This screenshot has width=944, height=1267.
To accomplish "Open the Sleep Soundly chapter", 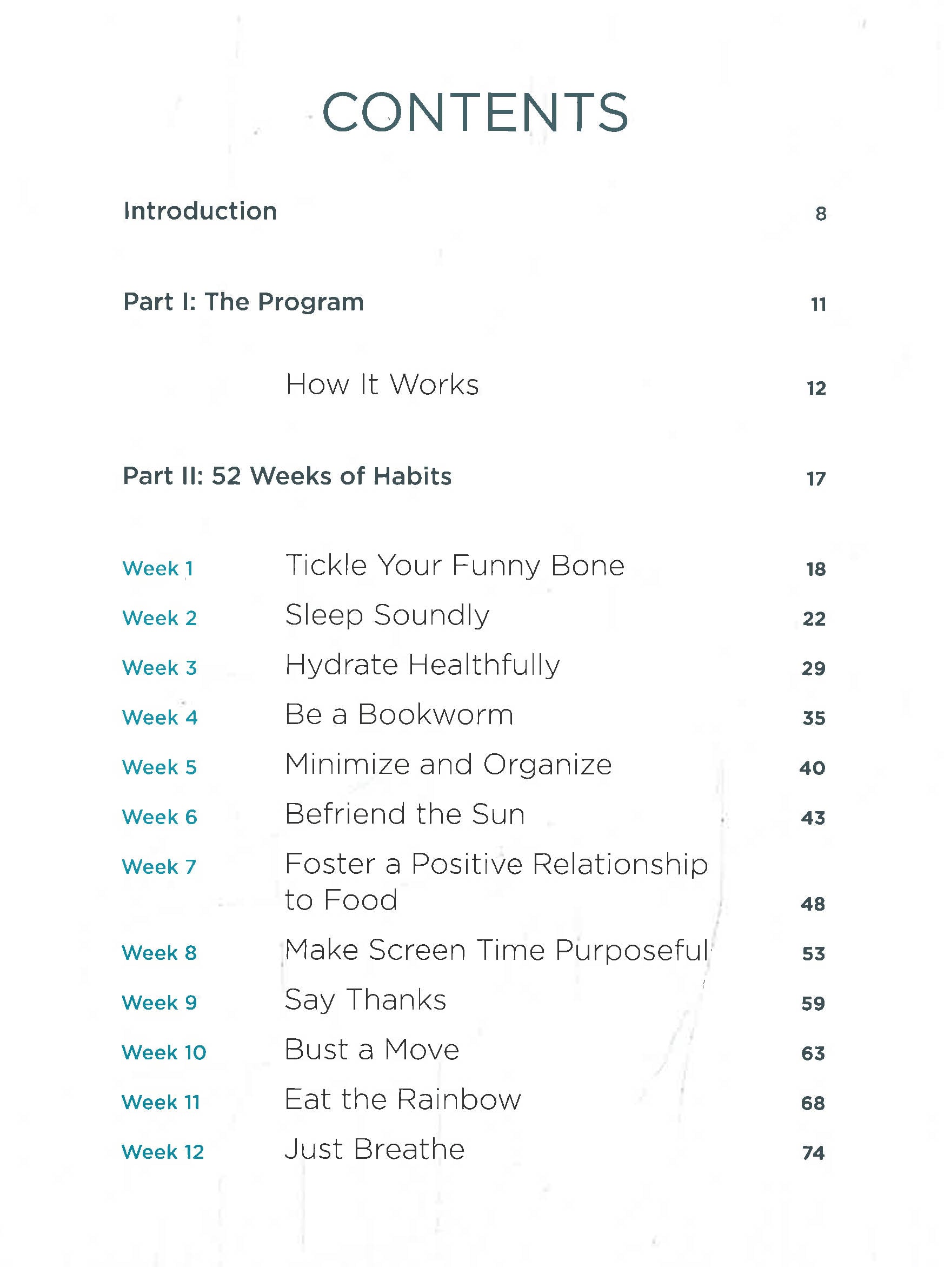I will 387,615.
